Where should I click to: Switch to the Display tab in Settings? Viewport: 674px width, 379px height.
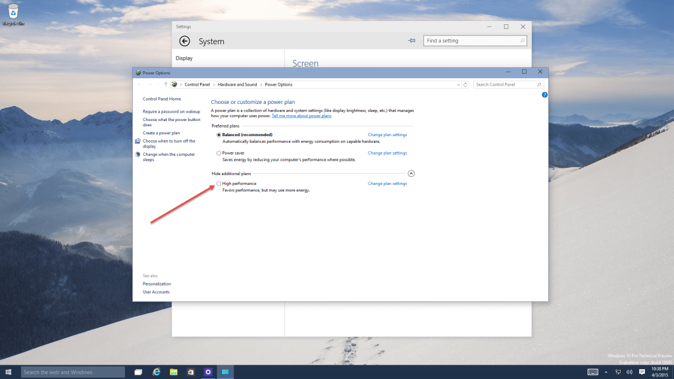pos(186,58)
